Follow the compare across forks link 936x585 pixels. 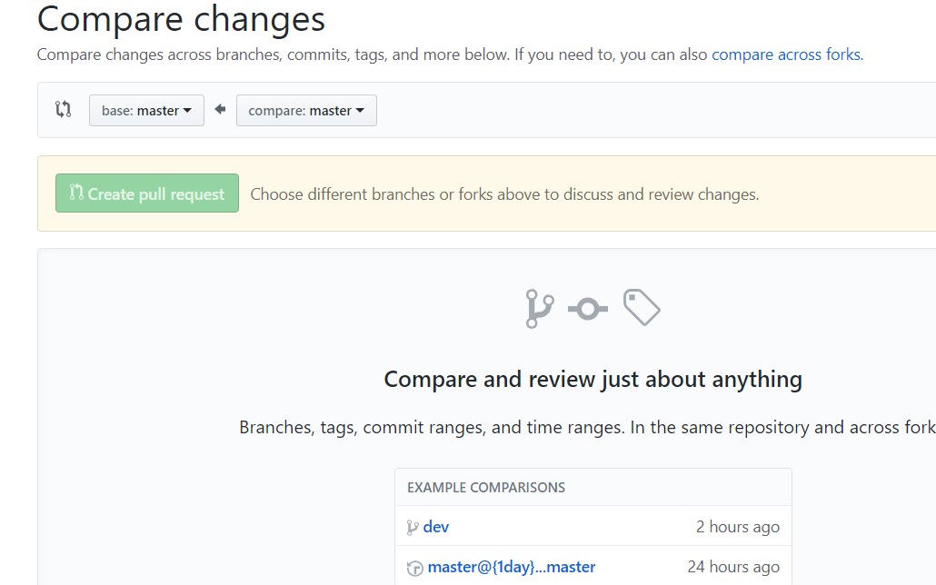[787, 55]
